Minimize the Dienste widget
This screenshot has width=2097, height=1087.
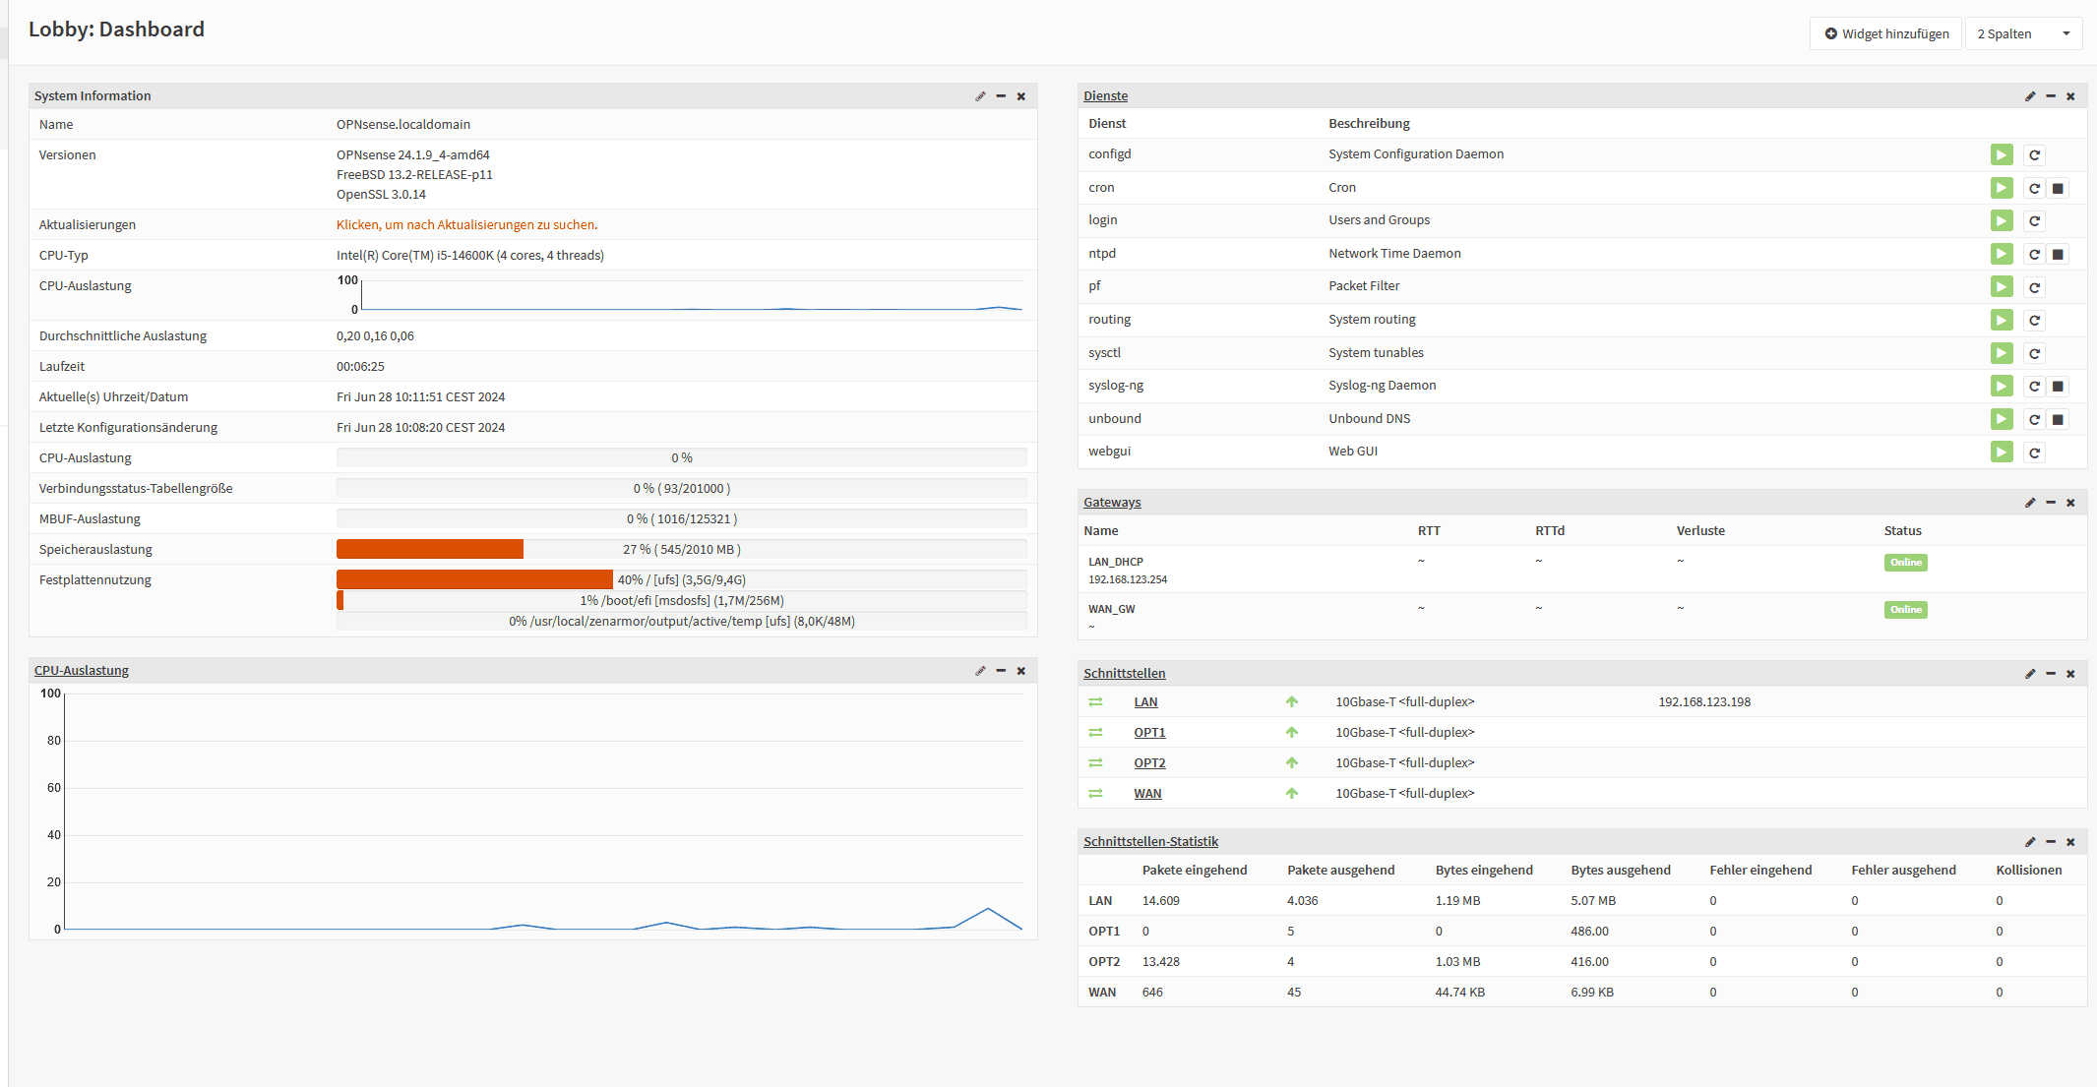pyautogui.click(x=2051, y=96)
